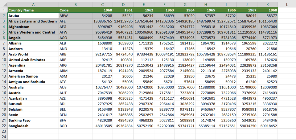Select the 'Belgium' cell
Image resolution: width=296 pixels, height=140 pixels.
(33, 109)
